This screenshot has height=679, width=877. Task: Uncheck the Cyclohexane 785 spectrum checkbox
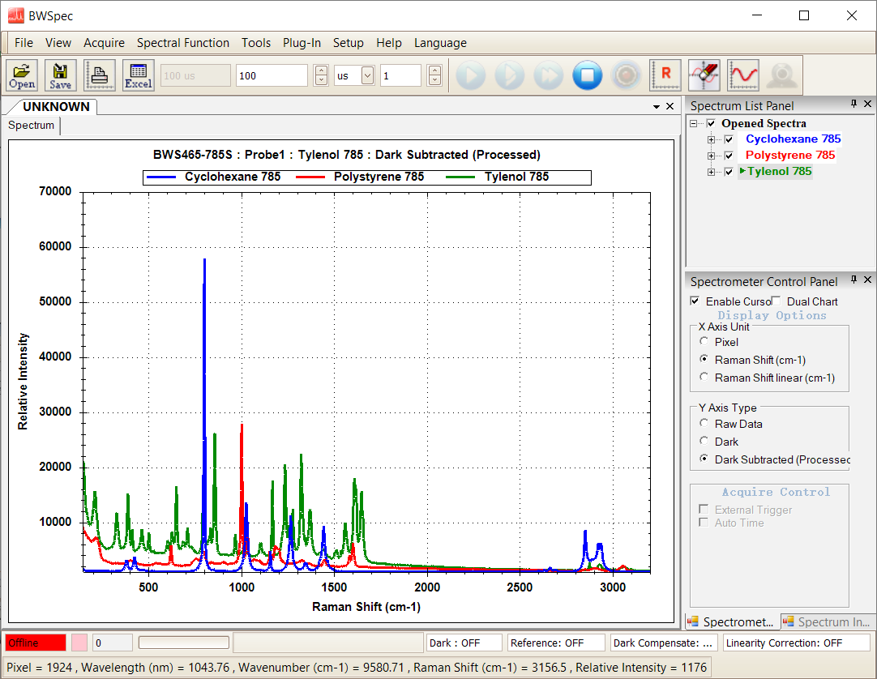[728, 139]
